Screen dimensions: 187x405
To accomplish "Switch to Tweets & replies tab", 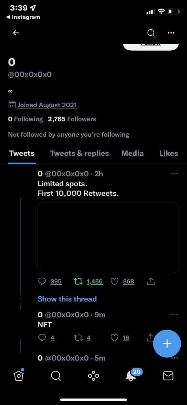I will [x=79, y=153].
